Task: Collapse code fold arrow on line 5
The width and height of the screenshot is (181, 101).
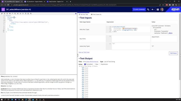Action: pos(5,22)
